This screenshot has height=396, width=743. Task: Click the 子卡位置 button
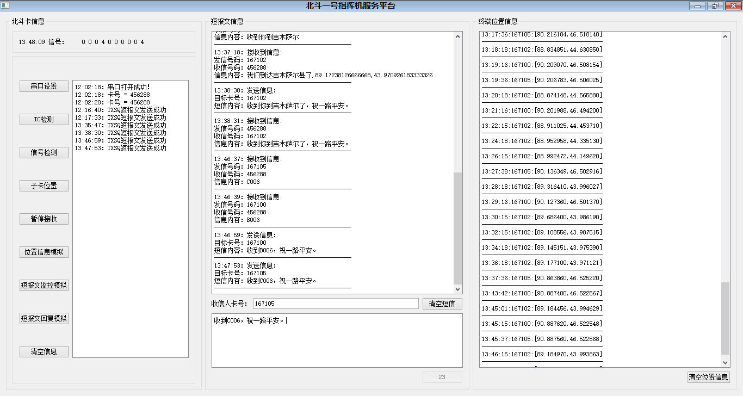44,185
